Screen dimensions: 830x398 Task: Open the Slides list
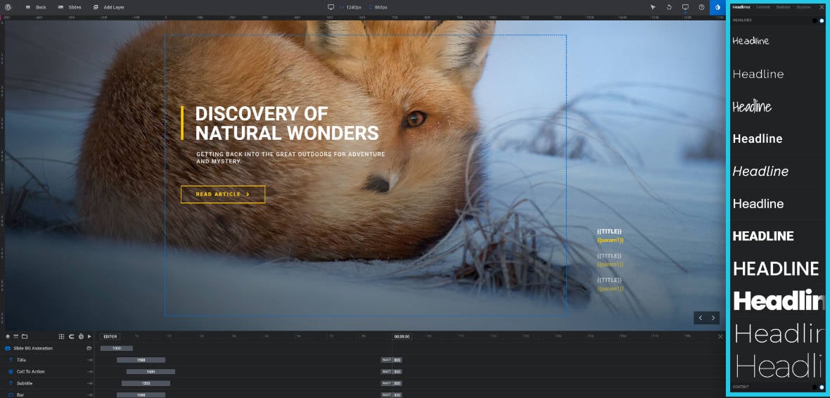coord(70,8)
